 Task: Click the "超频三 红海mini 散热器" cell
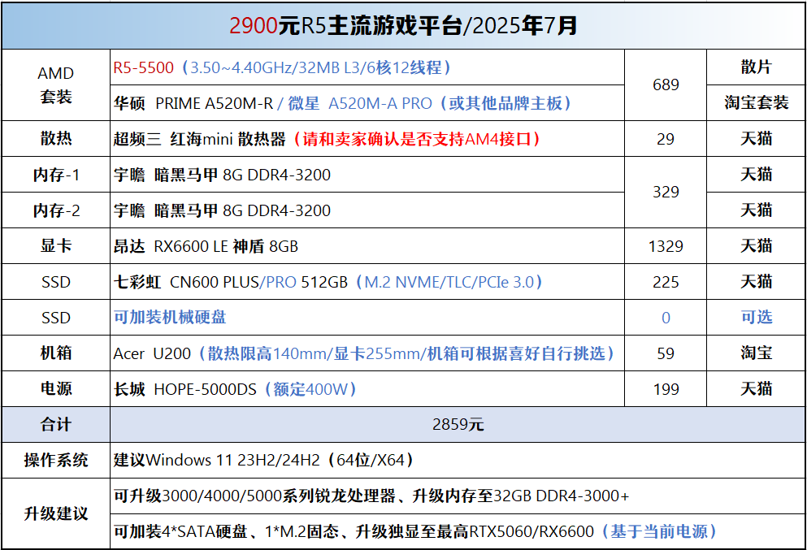tap(367, 139)
